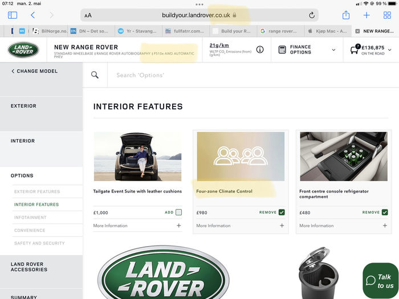Image resolution: width=399 pixels, height=299 pixels.
Task: Tap the buildyour.landrover.co.uk address bar
Action: coord(199,15)
